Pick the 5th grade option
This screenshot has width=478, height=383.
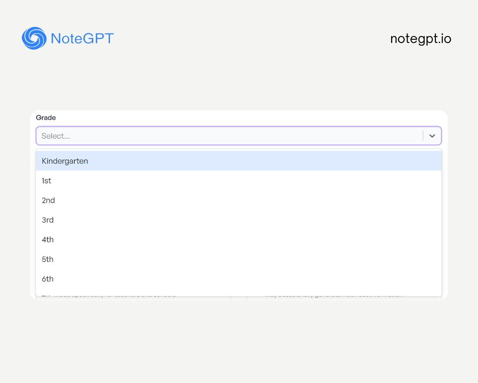point(48,259)
